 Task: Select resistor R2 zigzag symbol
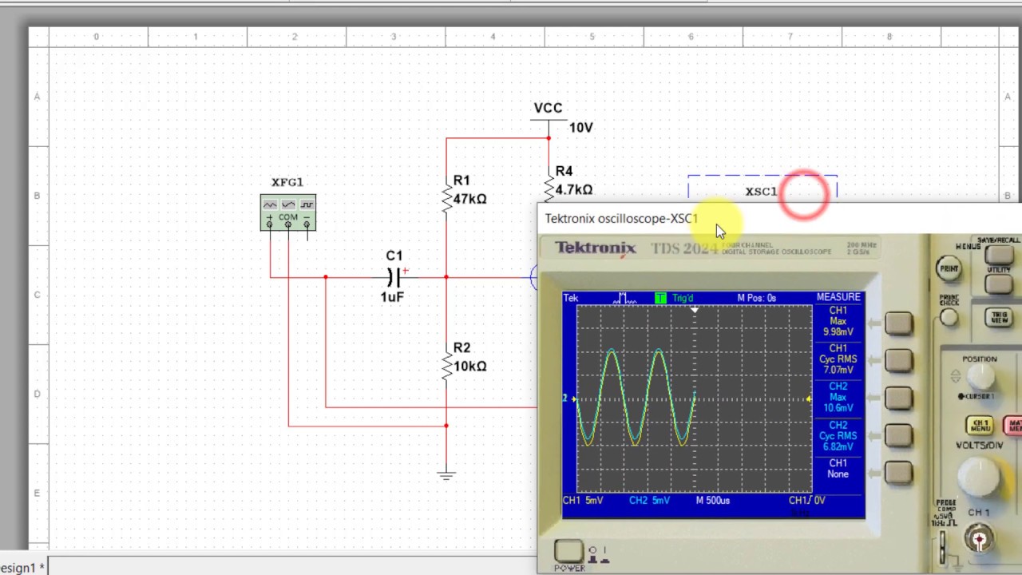coord(446,366)
